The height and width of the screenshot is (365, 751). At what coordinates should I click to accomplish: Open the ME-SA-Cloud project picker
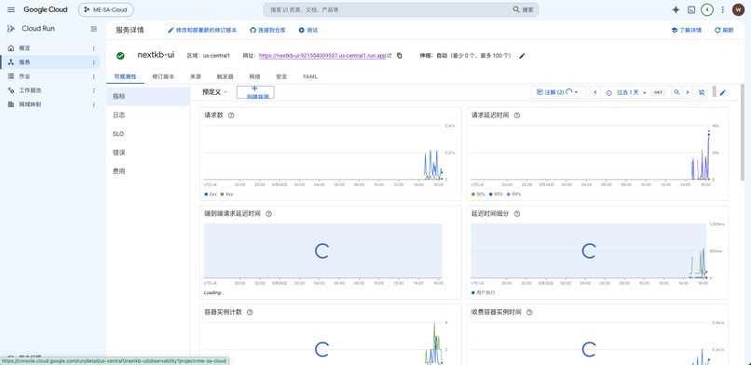[x=106, y=9]
